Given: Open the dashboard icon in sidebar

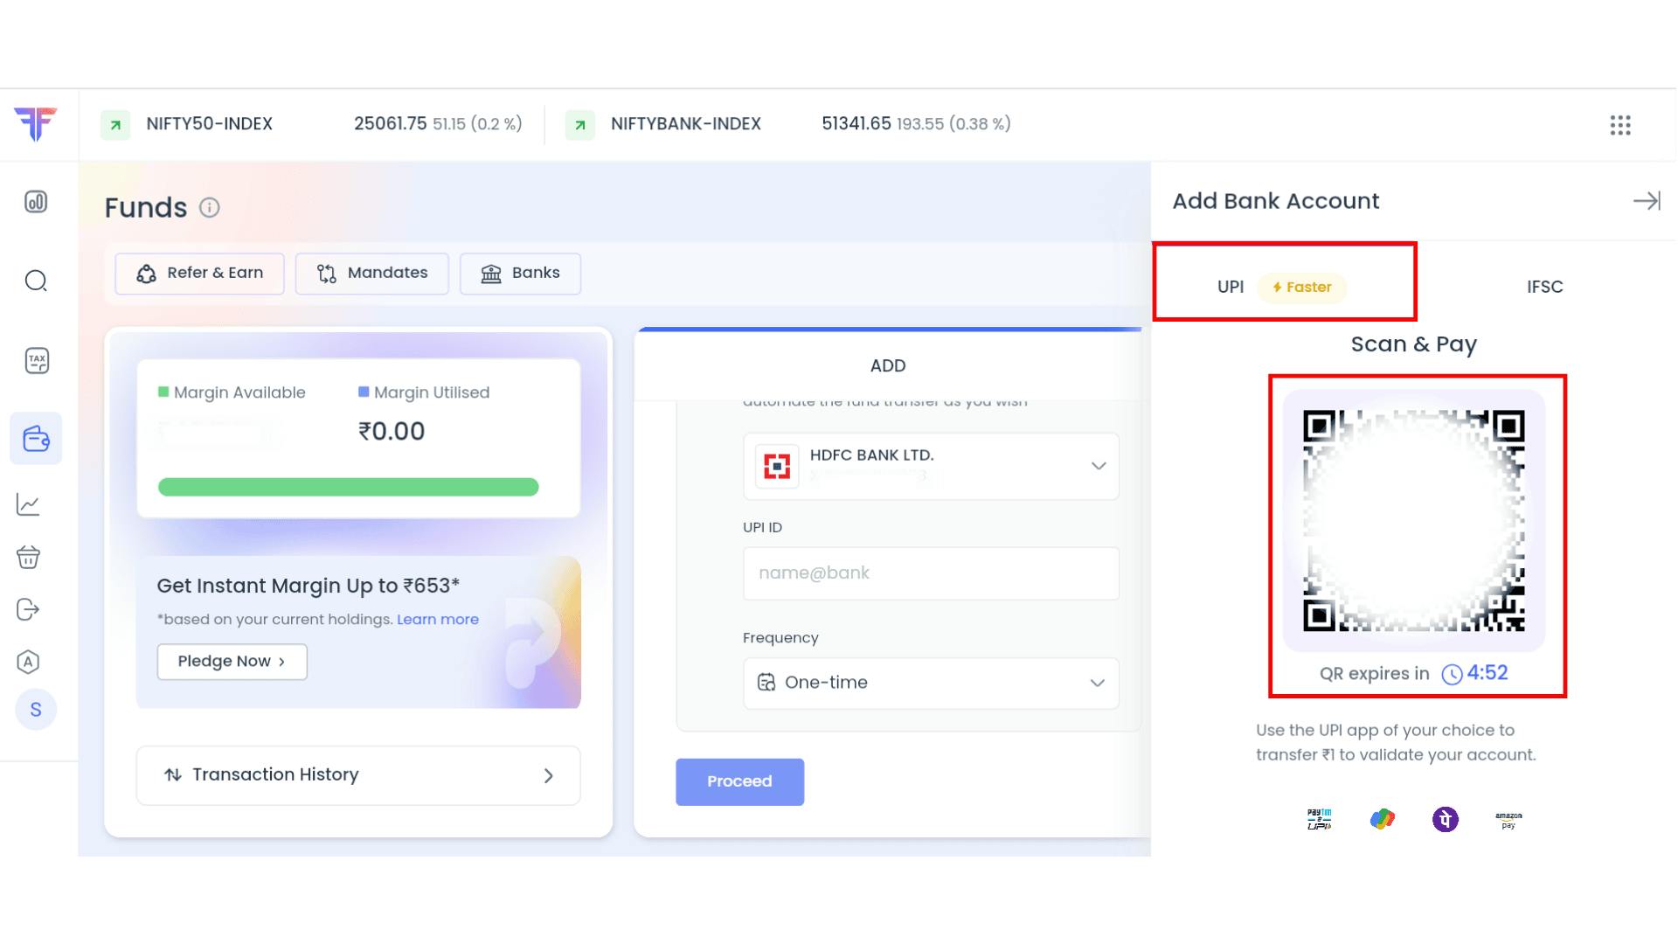Looking at the screenshot, I should (36, 202).
